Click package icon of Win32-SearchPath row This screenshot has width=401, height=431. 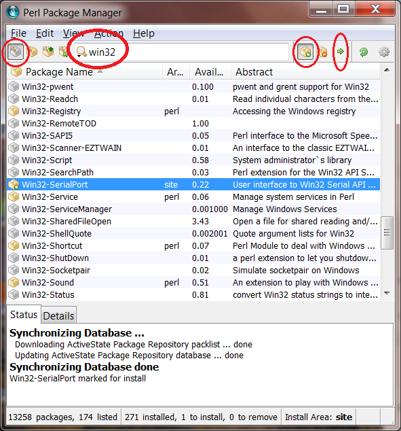click(13, 173)
